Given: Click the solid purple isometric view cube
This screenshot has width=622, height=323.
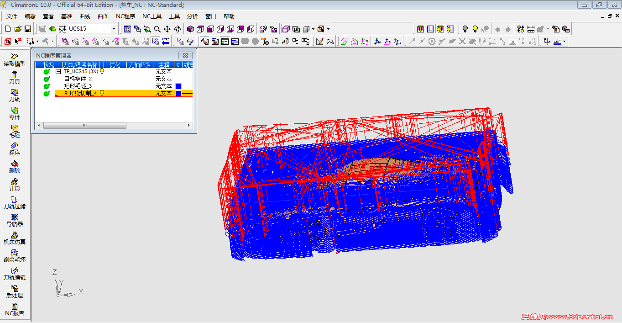Looking at the screenshot, I should pos(190,29).
